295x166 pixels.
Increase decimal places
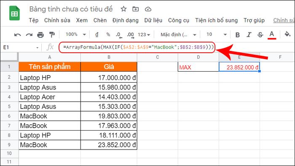click(x=130, y=35)
